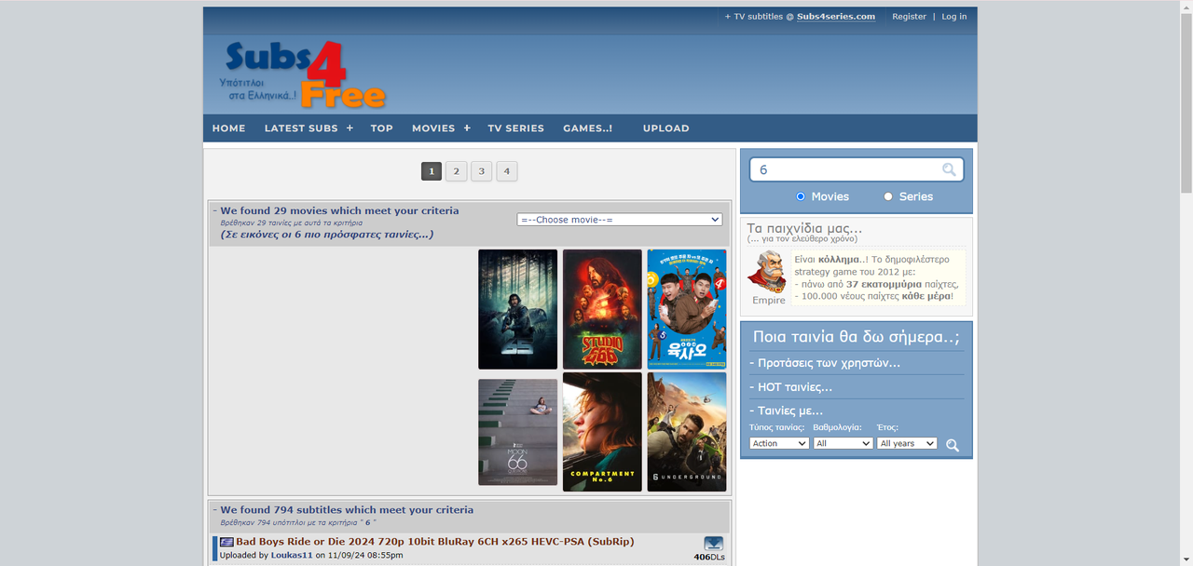Open the Subs4series.com link
This screenshot has height=566, width=1193.
point(836,17)
